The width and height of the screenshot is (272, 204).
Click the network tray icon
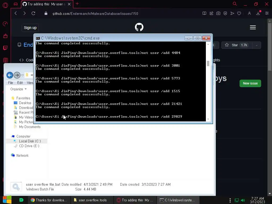237,200
